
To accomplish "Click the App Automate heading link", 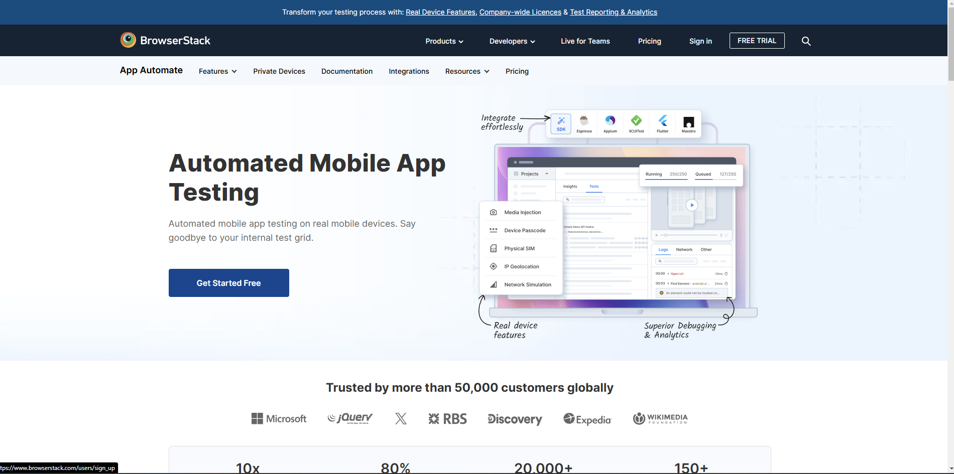I will point(151,70).
